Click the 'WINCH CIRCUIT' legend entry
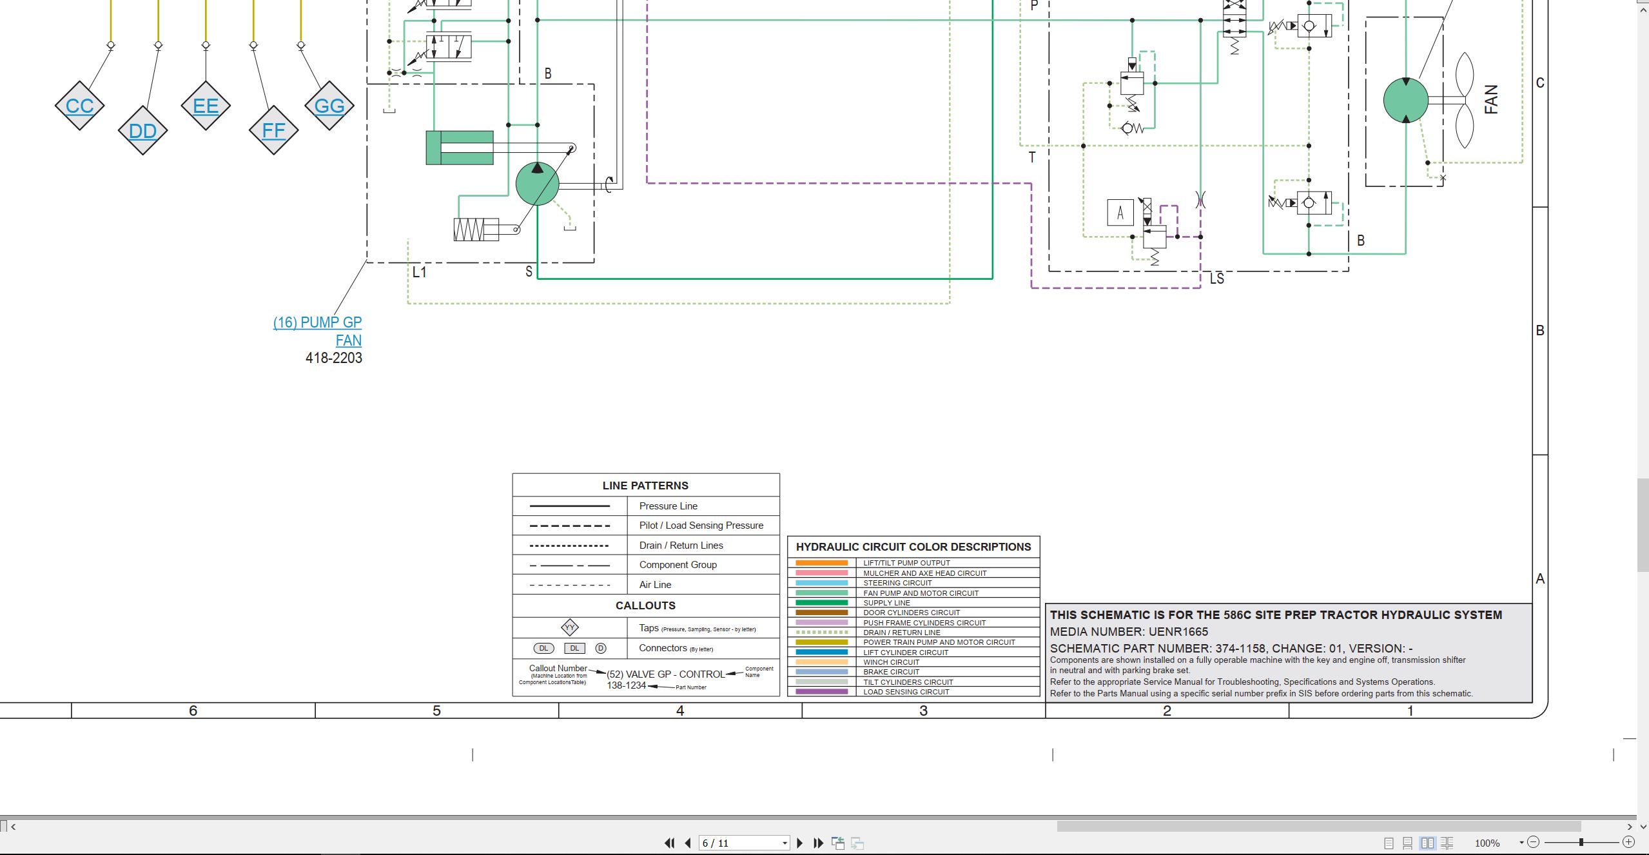Viewport: 1649px width, 855px height. pos(891,662)
